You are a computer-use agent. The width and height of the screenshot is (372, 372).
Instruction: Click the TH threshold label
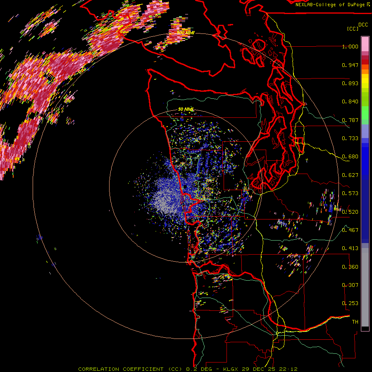coord(355,322)
